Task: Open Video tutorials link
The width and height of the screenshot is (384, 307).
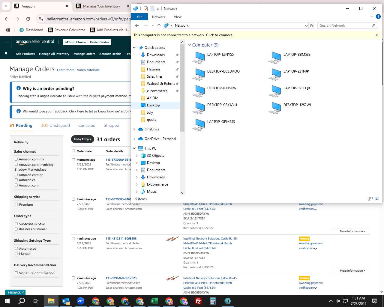Action: coord(88,70)
